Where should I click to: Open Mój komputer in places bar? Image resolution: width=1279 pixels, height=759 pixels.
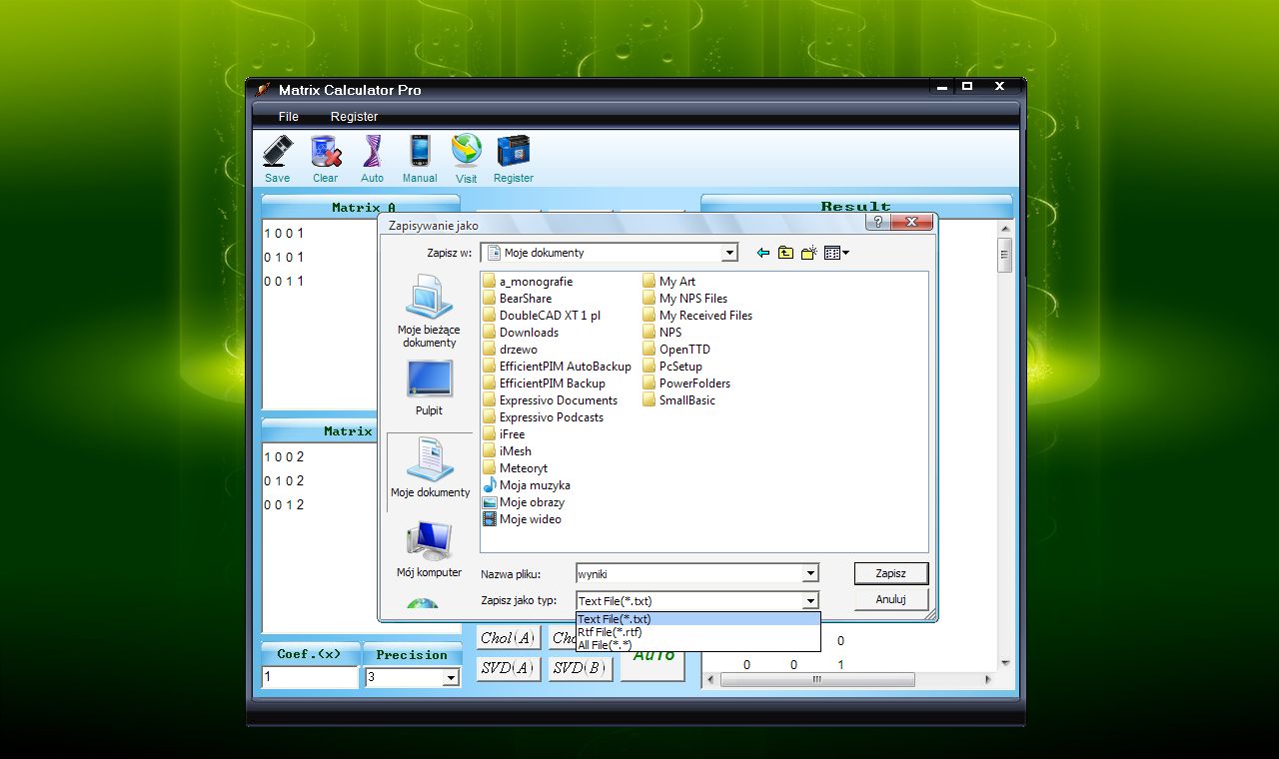(x=430, y=549)
